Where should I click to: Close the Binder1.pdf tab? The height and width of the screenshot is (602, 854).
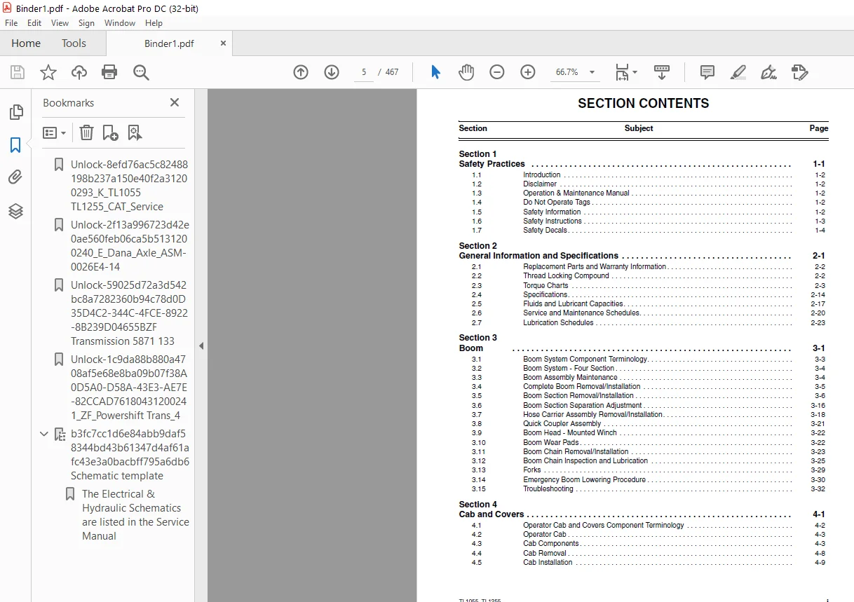pos(223,43)
